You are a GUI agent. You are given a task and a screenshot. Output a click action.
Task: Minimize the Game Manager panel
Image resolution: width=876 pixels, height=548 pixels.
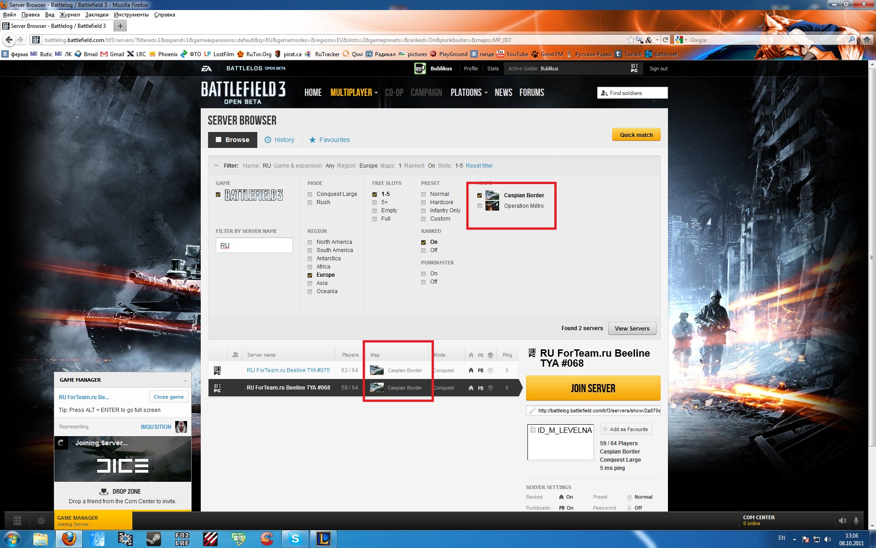(185, 380)
